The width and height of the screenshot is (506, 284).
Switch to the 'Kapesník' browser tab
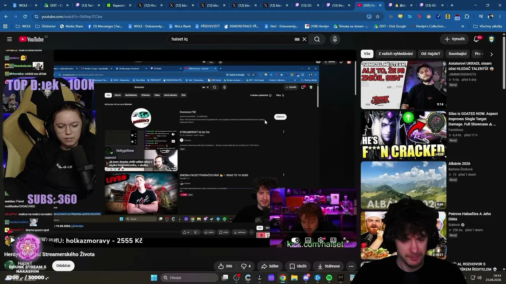coord(118,6)
